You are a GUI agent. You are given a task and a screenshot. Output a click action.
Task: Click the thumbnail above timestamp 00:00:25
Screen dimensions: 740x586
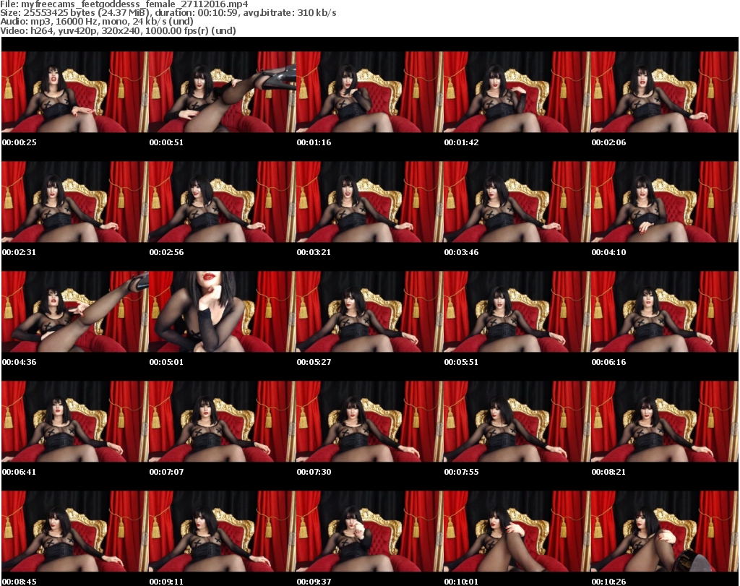[x=75, y=92]
